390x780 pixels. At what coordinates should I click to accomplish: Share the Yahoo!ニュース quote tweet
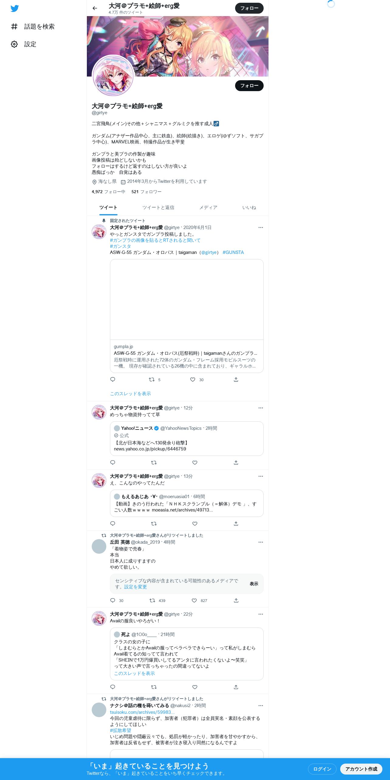coord(236,463)
